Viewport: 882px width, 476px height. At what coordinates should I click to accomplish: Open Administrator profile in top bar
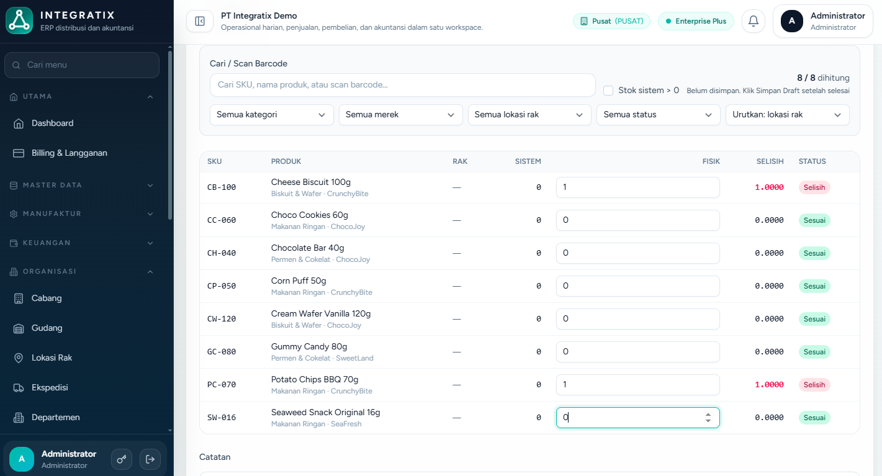pos(822,21)
